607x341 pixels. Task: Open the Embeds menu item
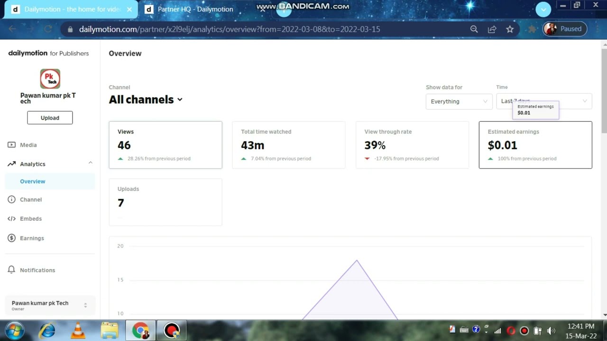click(x=31, y=218)
